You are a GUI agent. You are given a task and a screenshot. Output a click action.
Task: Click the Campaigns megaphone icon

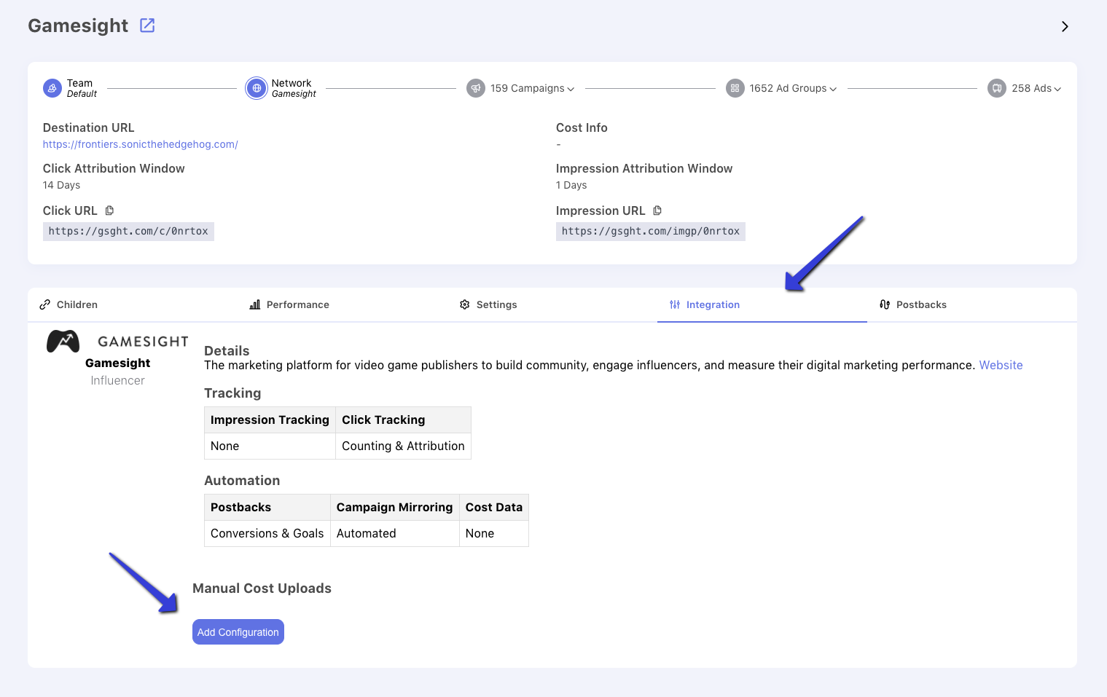[476, 88]
